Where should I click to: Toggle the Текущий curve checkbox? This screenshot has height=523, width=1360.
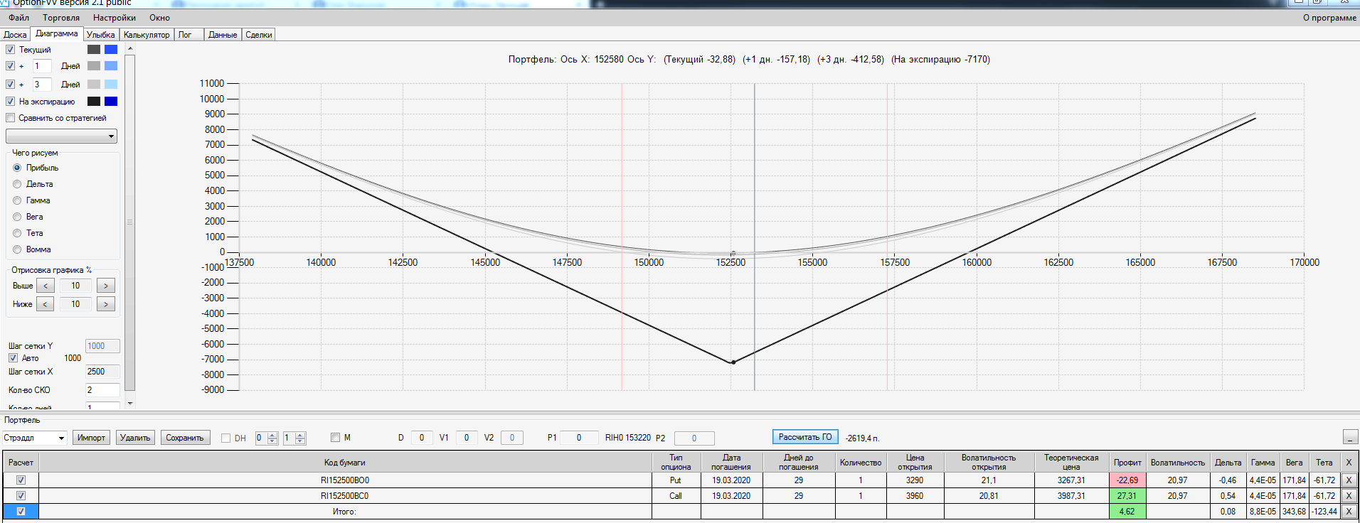click(11, 50)
